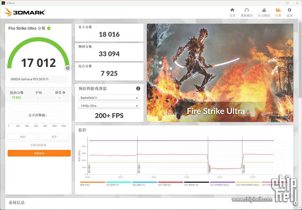Open the 1440p Ultra resolution dropdown

[109, 106]
